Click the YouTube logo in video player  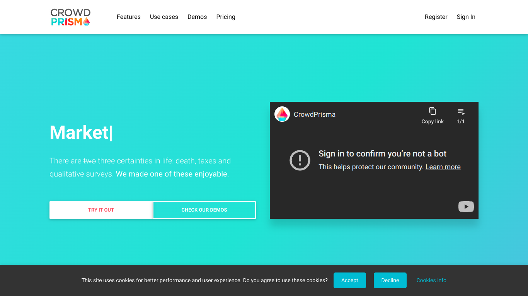point(466,207)
